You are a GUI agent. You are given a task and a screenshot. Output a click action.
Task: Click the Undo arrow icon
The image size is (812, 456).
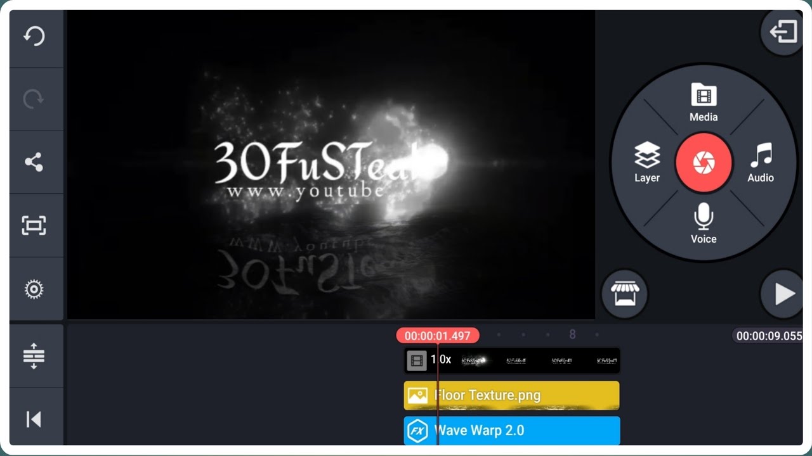pyautogui.click(x=34, y=36)
